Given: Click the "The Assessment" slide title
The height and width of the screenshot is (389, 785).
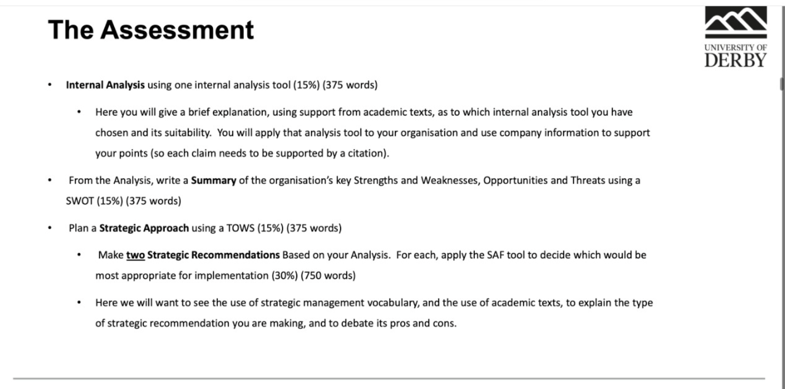Looking at the screenshot, I should point(151,30).
